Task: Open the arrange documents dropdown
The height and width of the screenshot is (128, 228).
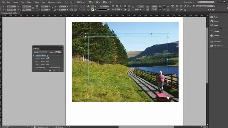Action: pyautogui.click(x=105, y=2)
